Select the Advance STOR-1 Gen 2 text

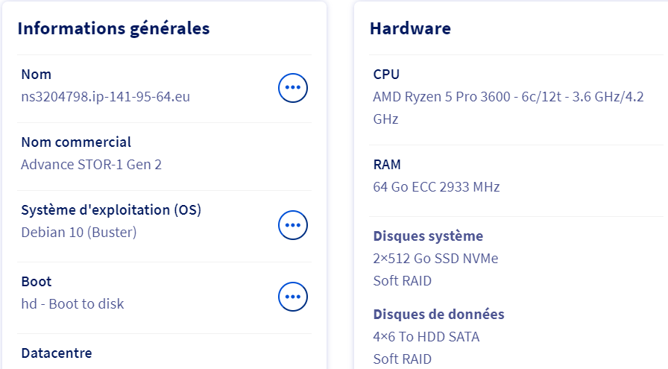click(91, 164)
